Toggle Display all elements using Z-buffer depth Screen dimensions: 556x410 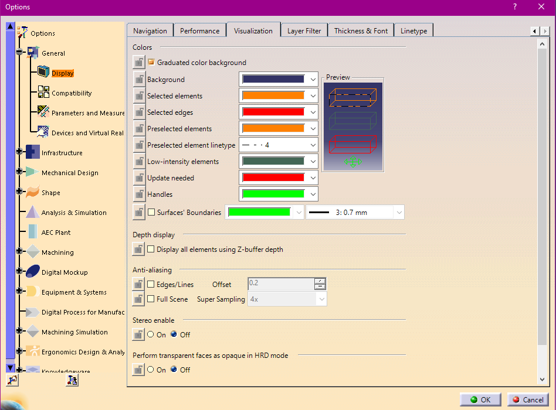tap(151, 249)
